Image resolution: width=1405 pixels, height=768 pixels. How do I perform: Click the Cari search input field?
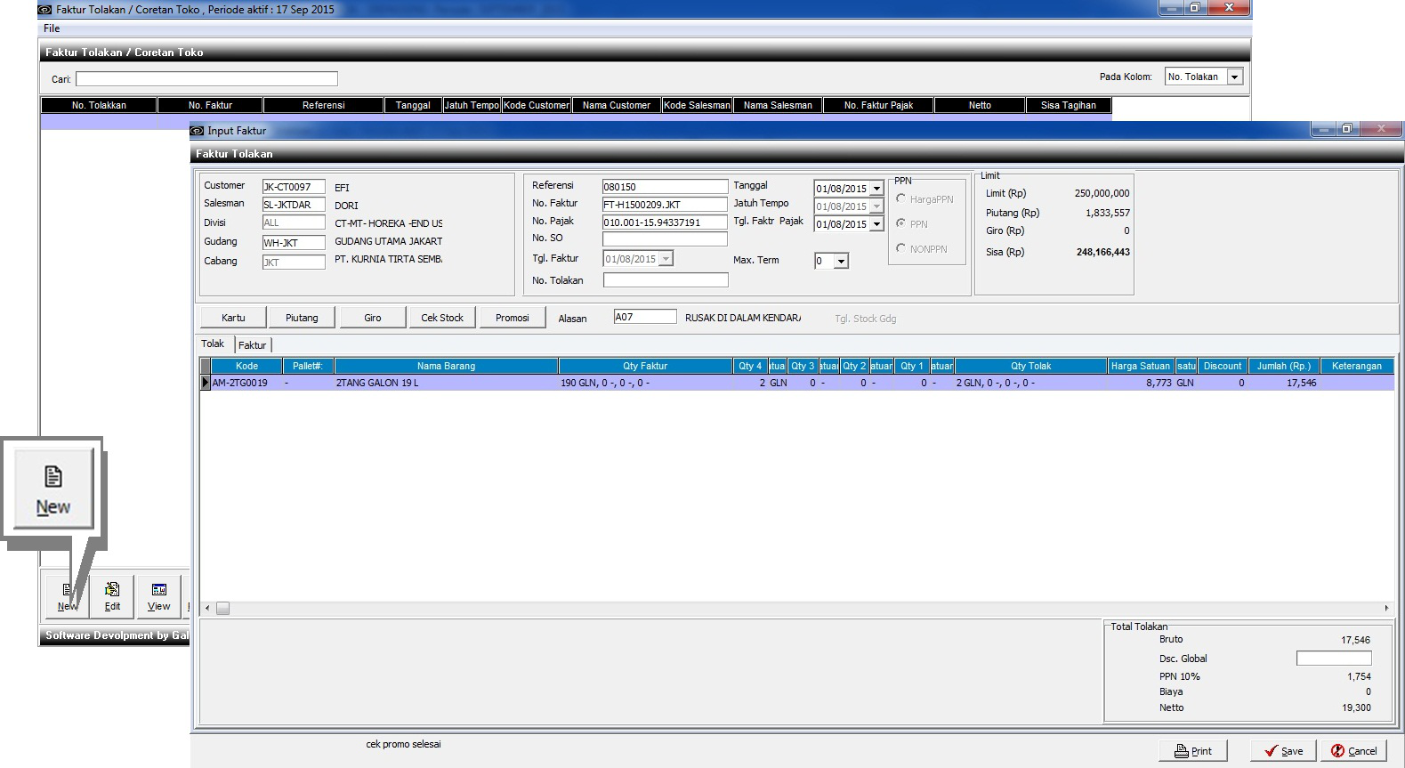206,79
